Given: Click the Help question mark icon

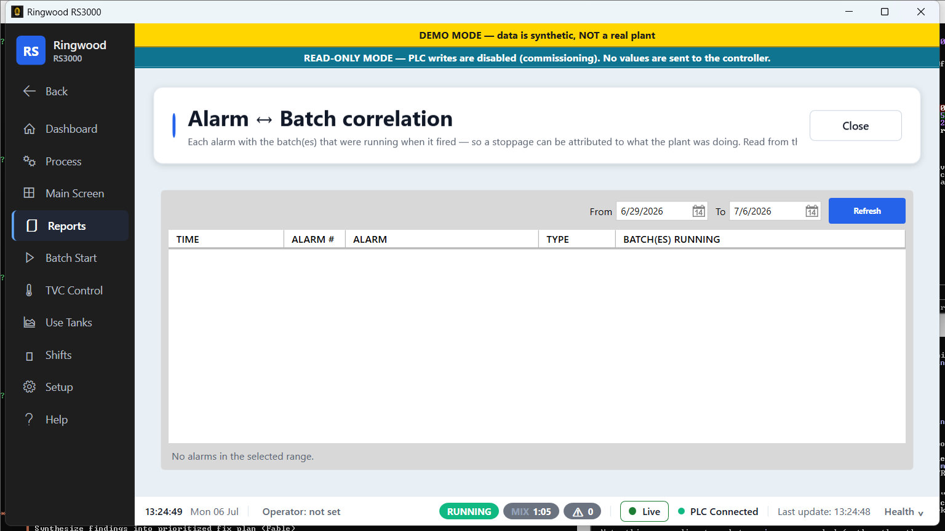Looking at the screenshot, I should [29, 419].
